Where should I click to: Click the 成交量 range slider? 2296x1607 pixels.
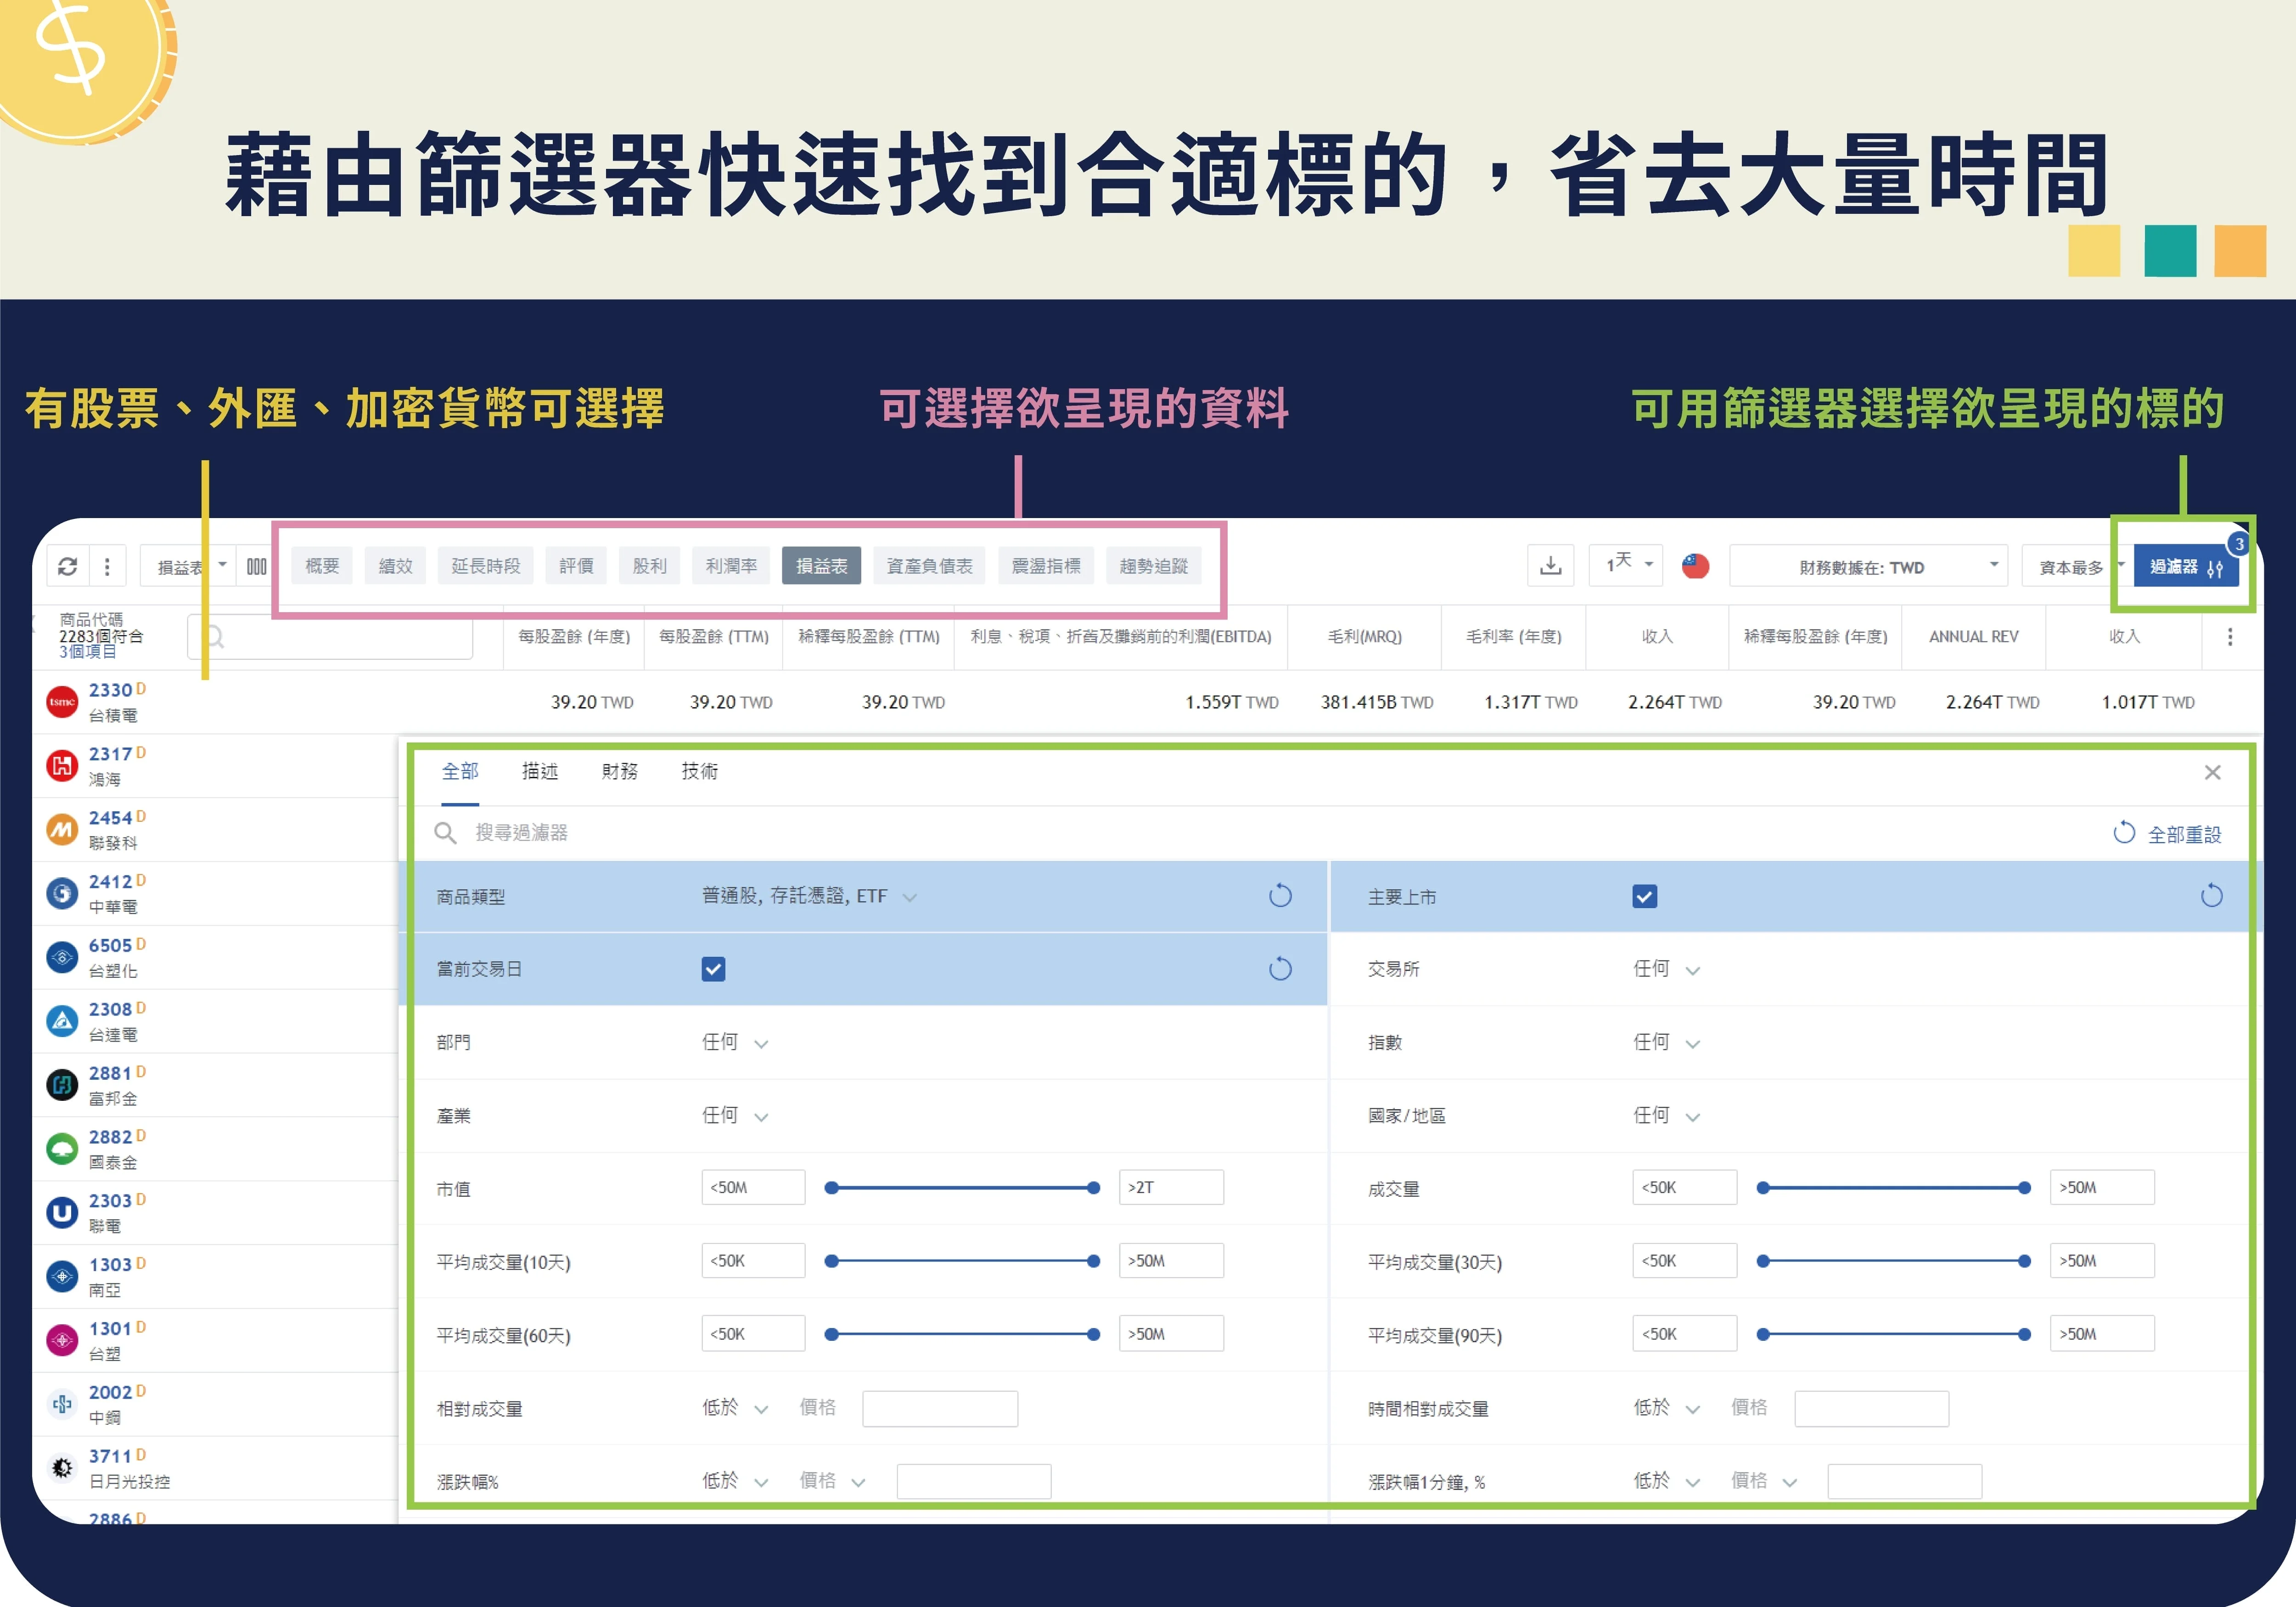(x=1894, y=1188)
